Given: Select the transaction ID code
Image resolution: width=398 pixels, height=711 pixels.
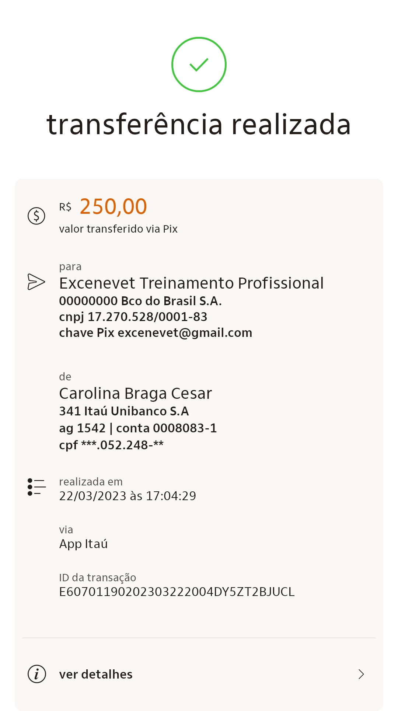Looking at the screenshot, I should 177,592.
